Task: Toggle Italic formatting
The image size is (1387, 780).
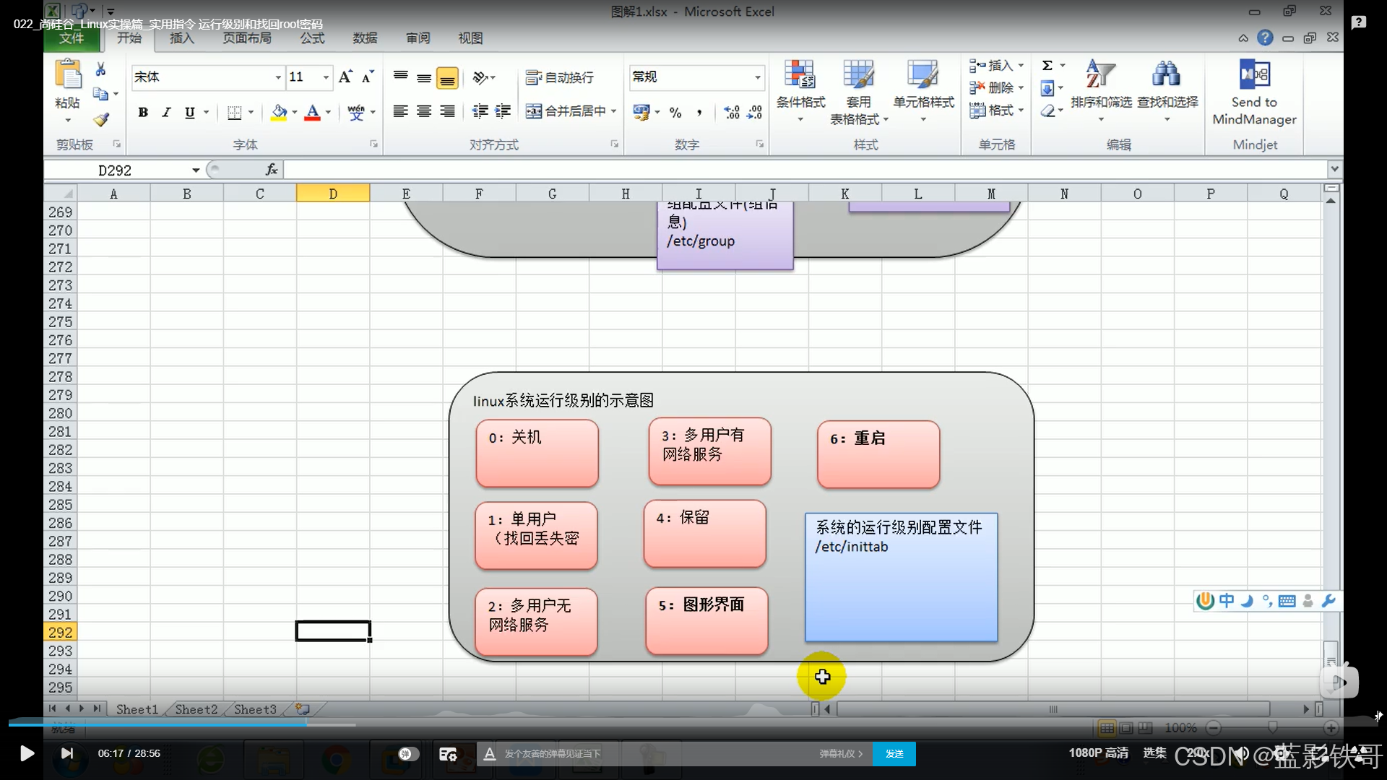Action: pyautogui.click(x=166, y=112)
